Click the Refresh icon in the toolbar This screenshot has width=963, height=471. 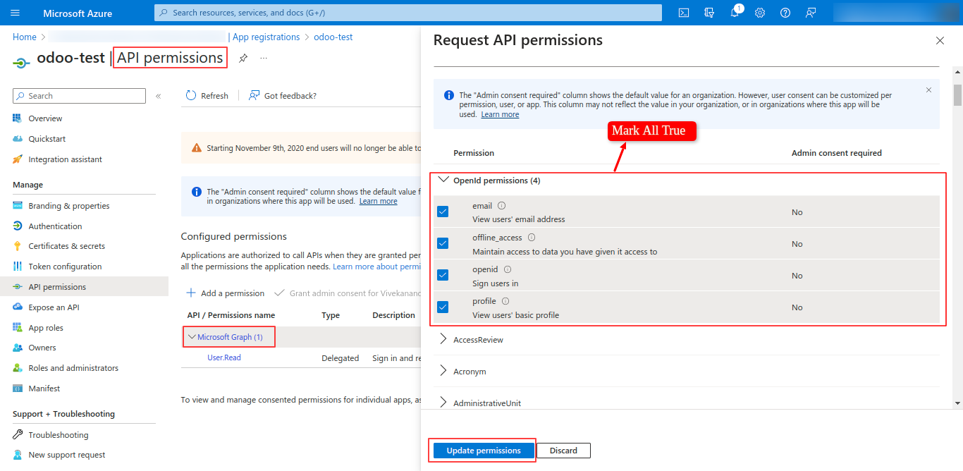point(190,95)
